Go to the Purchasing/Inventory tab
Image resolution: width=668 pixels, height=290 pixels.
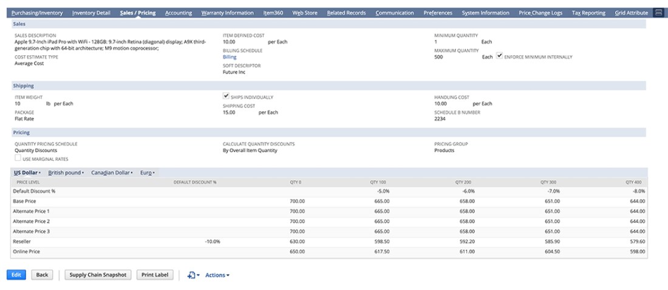click(37, 13)
